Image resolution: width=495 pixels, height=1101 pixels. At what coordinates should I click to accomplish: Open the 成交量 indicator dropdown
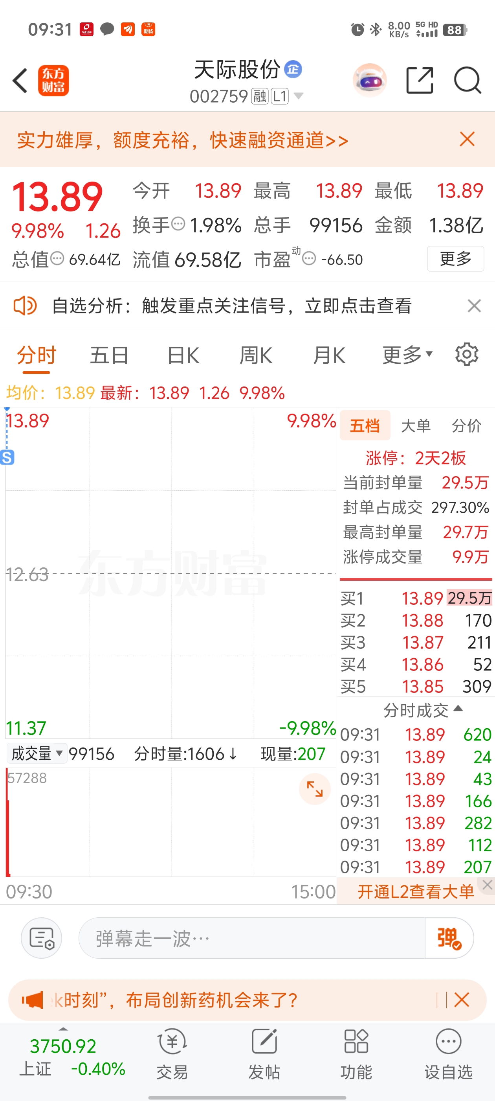click(x=37, y=753)
